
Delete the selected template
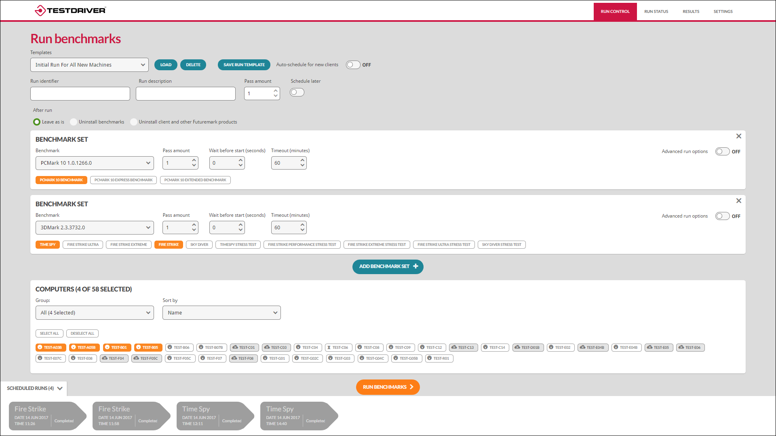click(193, 65)
